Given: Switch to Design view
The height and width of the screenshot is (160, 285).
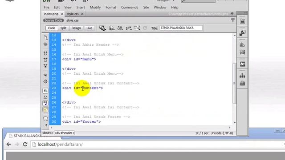Looking at the screenshot, I should (76, 28).
